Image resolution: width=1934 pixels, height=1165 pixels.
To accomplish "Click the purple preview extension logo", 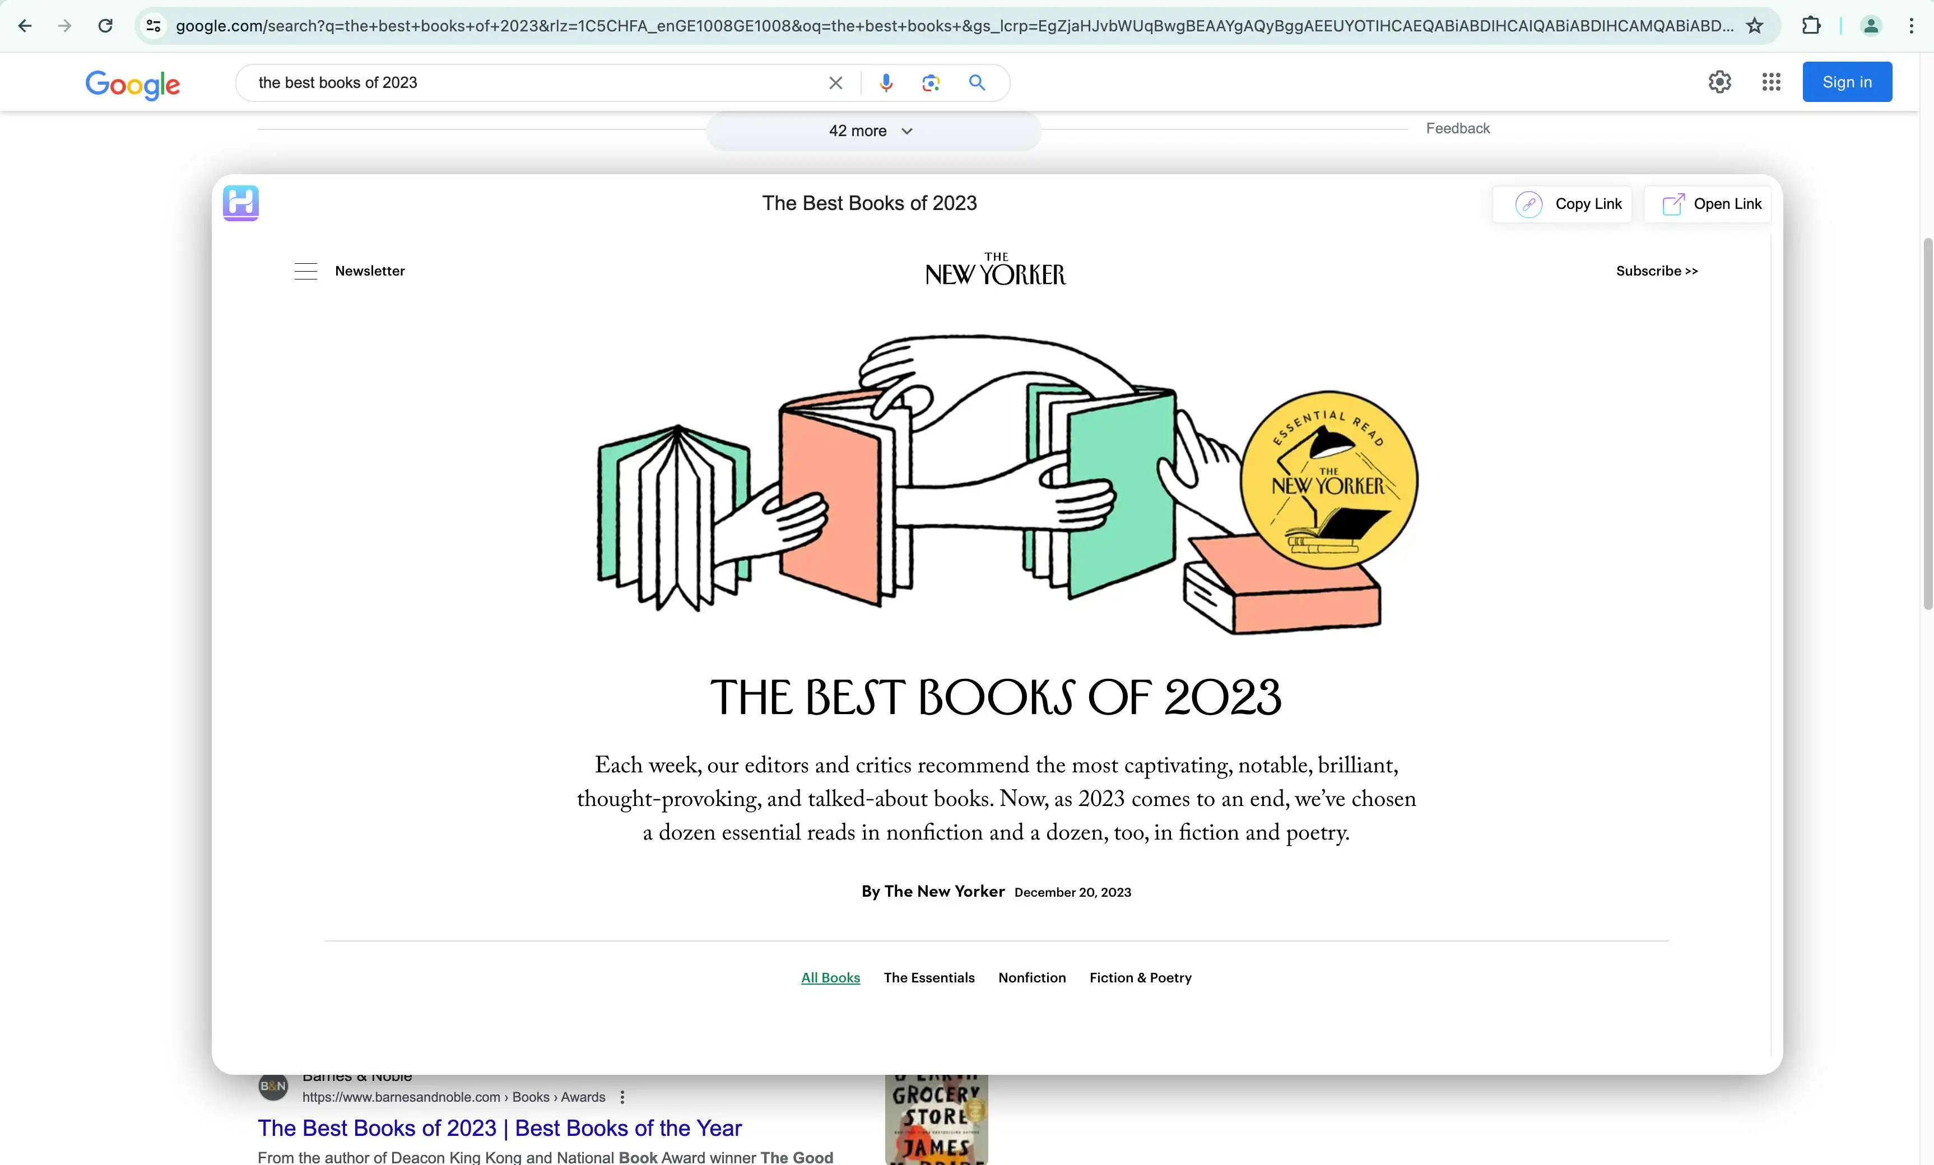I will pyautogui.click(x=241, y=203).
